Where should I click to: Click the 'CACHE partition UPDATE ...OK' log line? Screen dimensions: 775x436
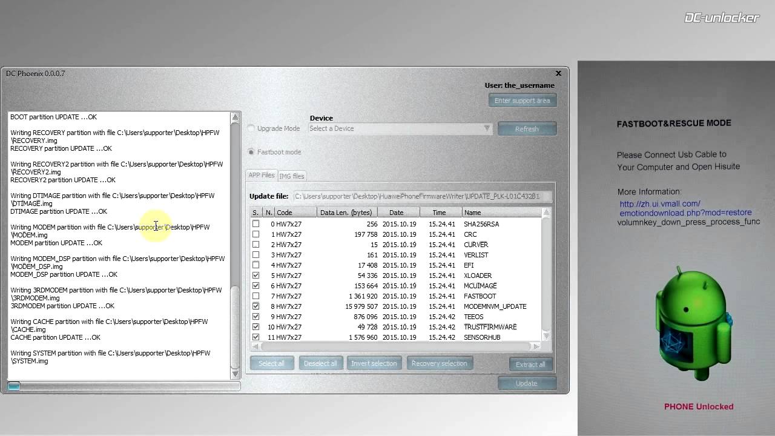(55, 337)
